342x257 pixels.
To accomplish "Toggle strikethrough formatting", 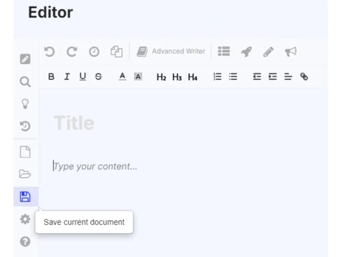I will pyautogui.click(x=98, y=77).
